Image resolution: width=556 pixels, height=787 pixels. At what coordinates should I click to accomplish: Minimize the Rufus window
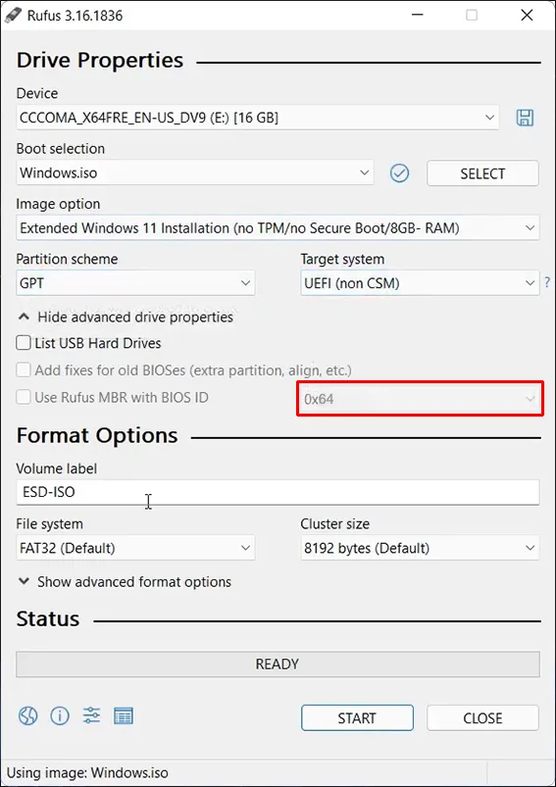click(417, 15)
